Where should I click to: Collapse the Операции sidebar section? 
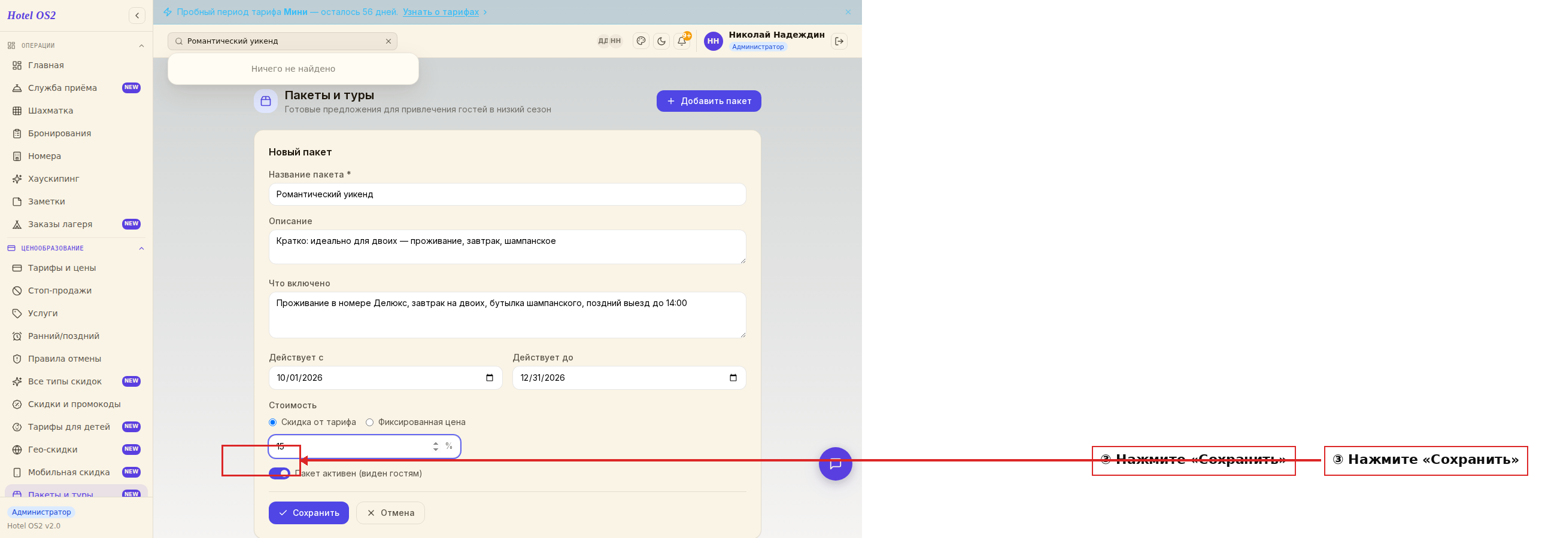coord(141,46)
